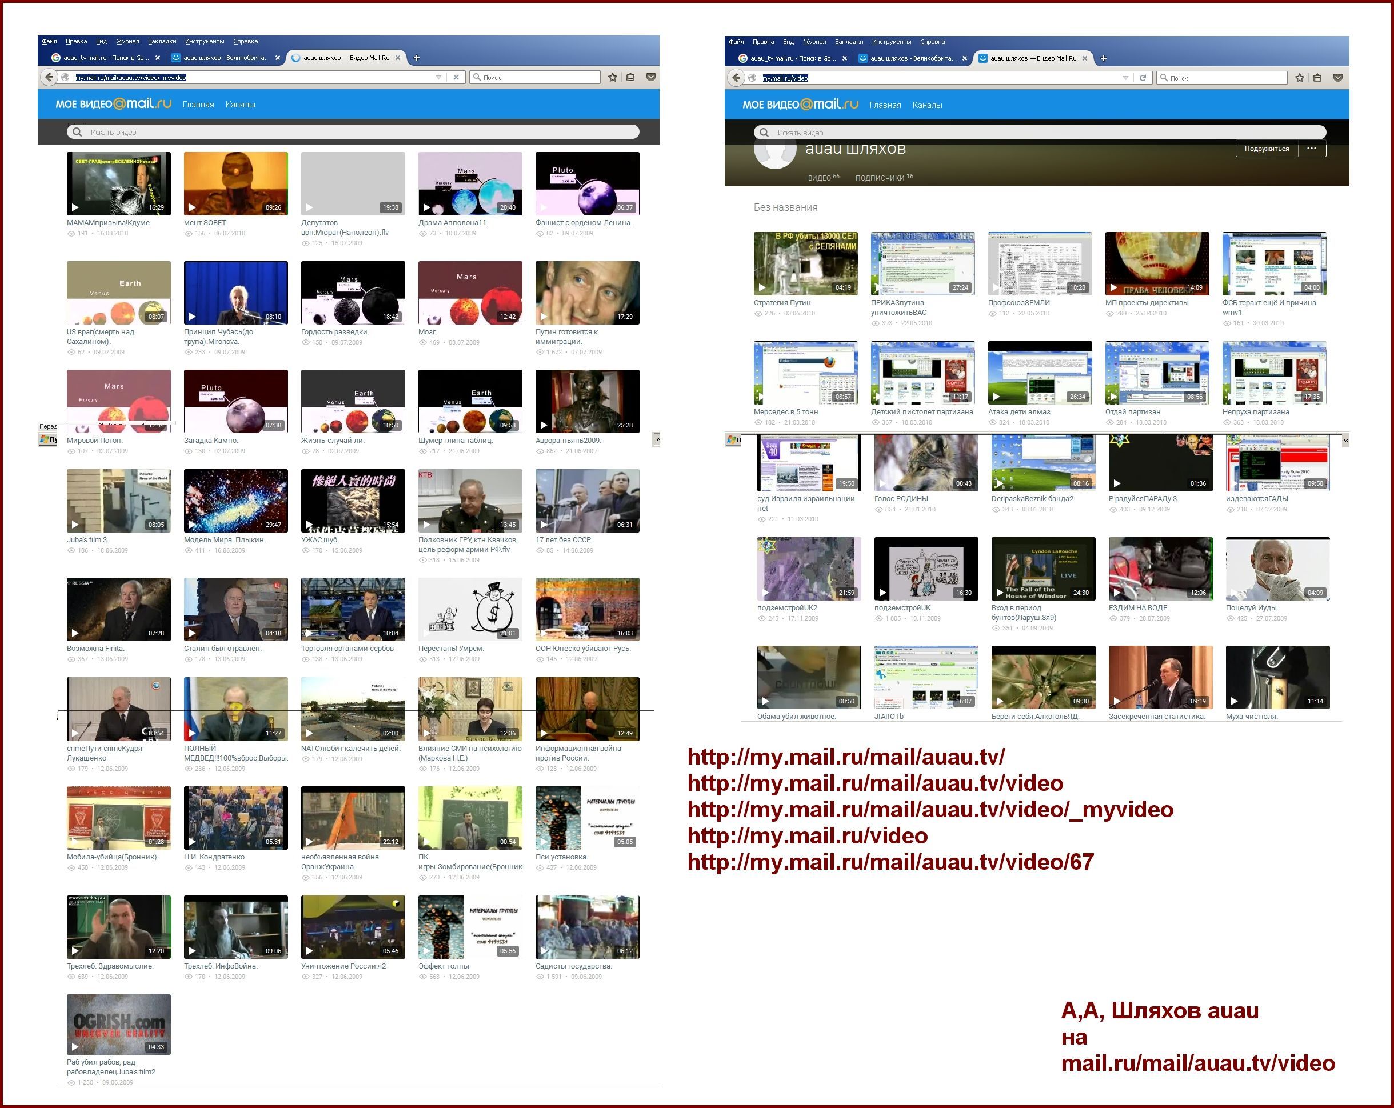Go back in the right browser window

pos(737,78)
